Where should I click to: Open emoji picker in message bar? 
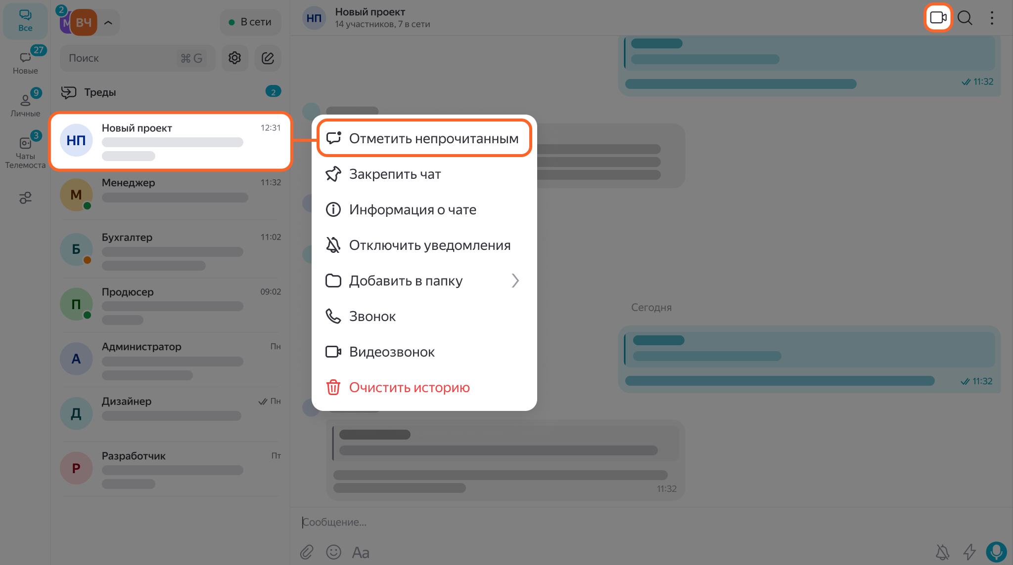[334, 552]
